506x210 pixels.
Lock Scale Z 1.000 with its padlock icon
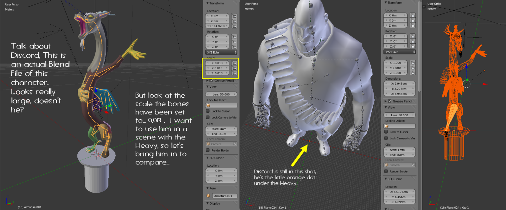[413, 73]
